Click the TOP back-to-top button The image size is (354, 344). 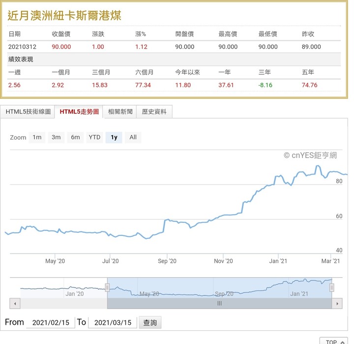coord(334,341)
